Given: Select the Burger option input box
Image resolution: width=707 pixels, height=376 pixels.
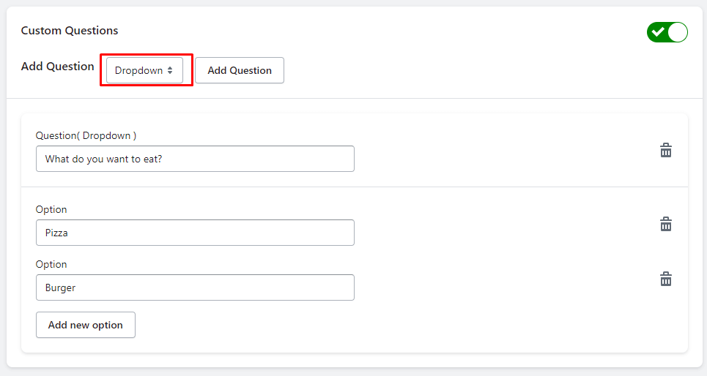Looking at the screenshot, I should pos(195,287).
